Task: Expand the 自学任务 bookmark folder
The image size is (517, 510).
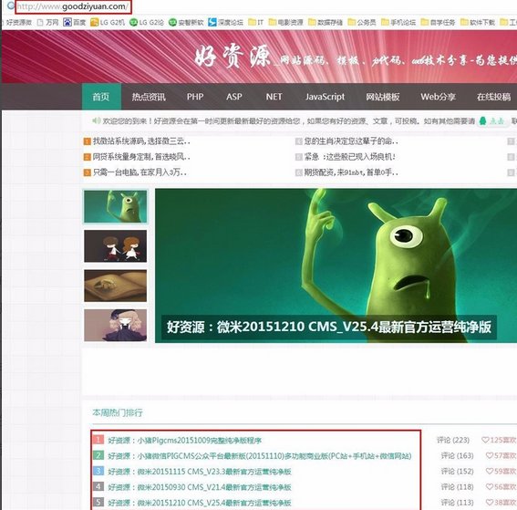Action: pyautogui.click(x=438, y=23)
